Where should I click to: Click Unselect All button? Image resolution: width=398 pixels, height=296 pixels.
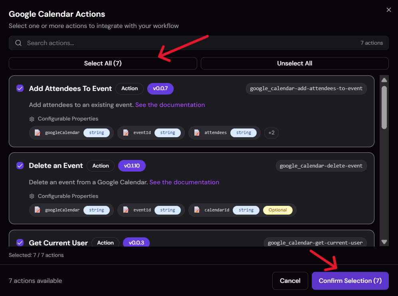click(x=295, y=63)
